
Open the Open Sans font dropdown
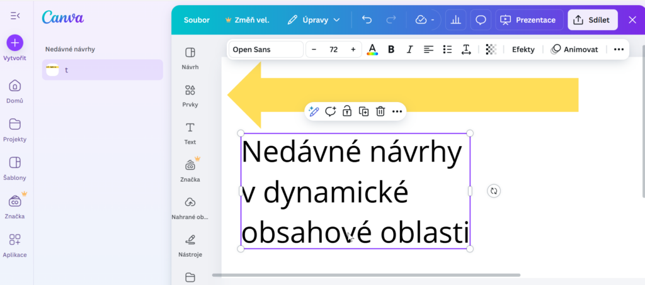point(265,49)
